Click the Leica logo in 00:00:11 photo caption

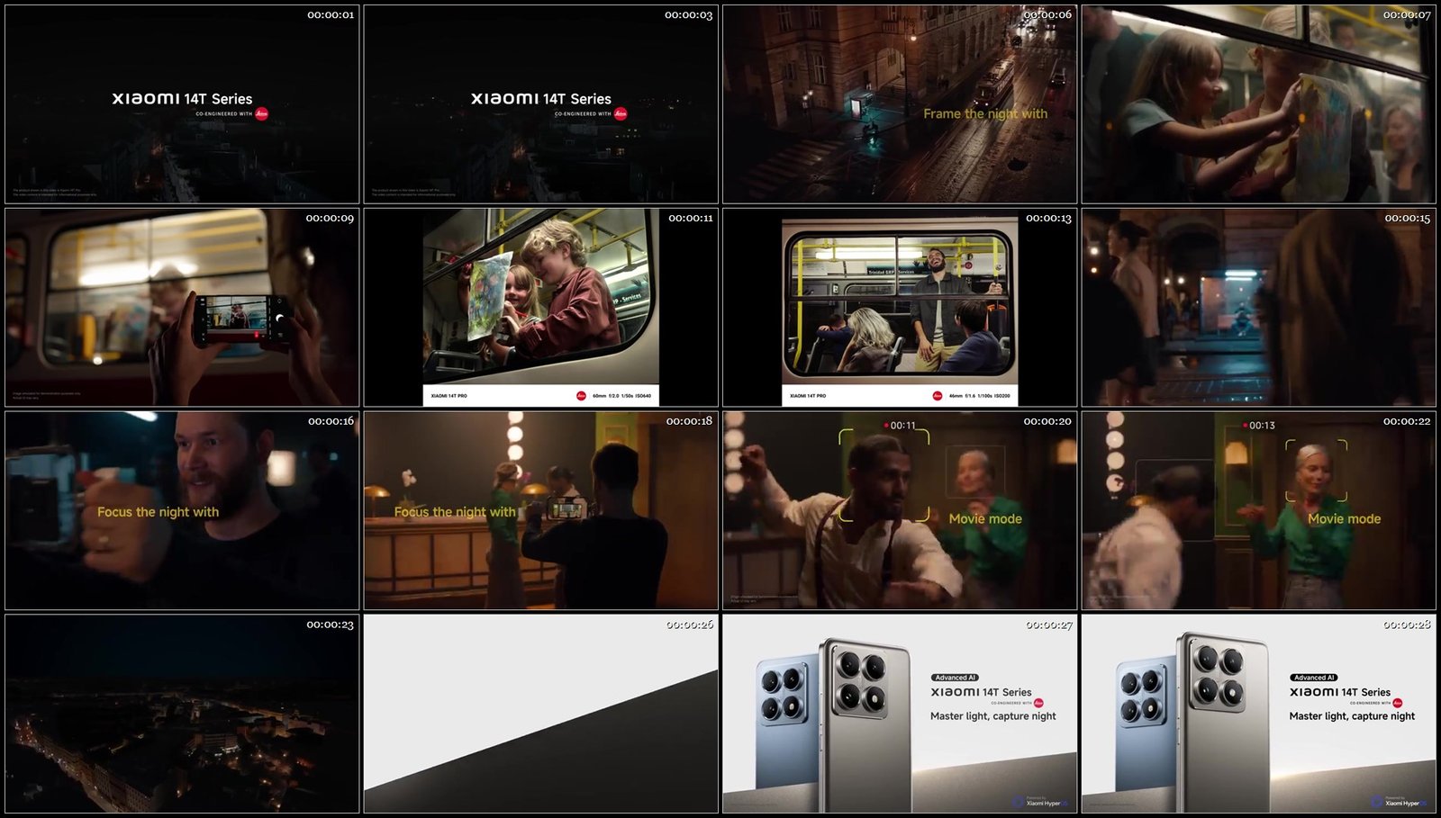coord(581,396)
